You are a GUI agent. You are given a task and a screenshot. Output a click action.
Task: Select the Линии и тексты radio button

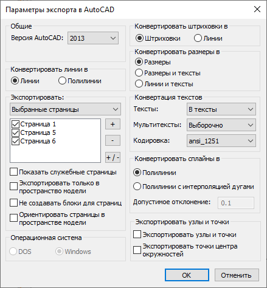(x=139, y=84)
